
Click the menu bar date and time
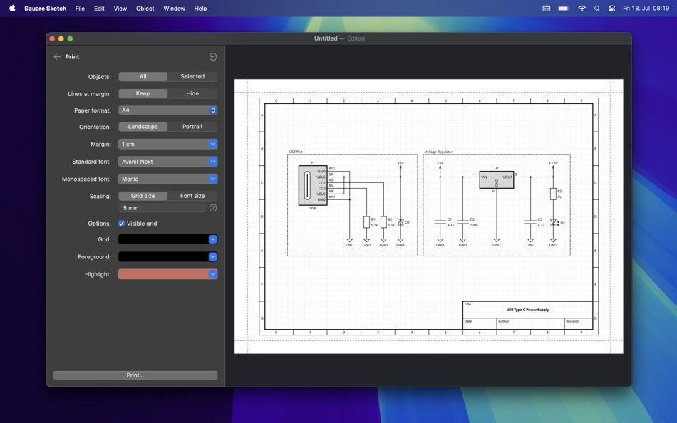point(646,9)
